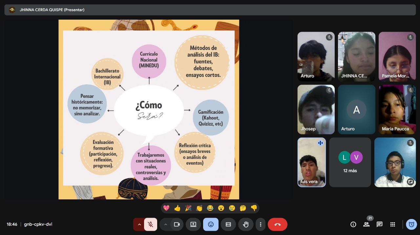Screen dimensions: 420x235
Task: Toggle closed captions
Action: tap(228, 225)
